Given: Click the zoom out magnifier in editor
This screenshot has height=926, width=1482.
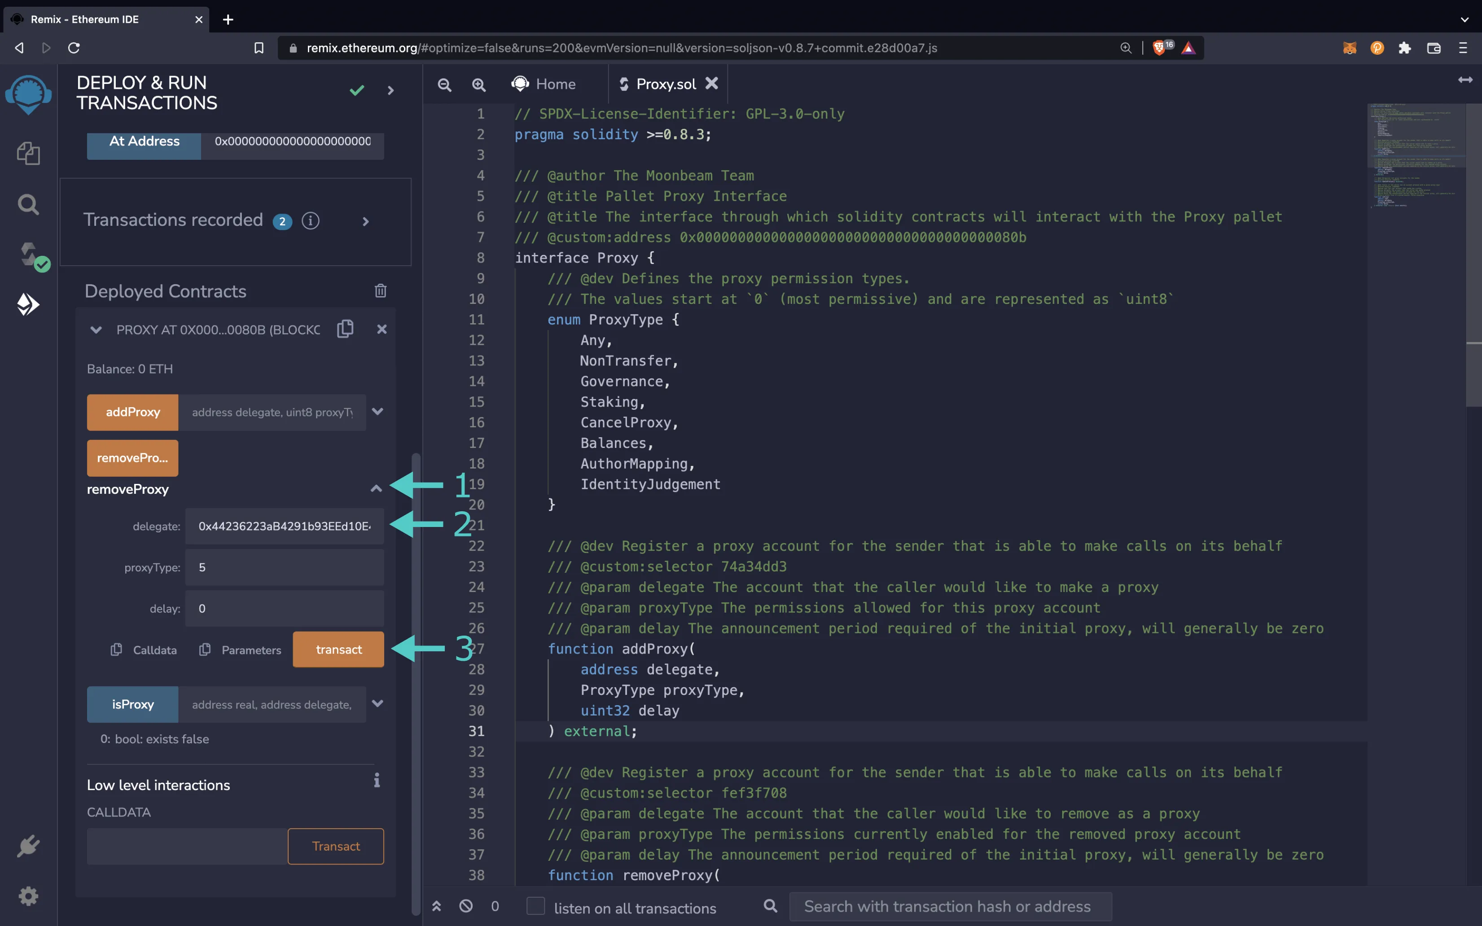Looking at the screenshot, I should pyautogui.click(x=445, y=84).
